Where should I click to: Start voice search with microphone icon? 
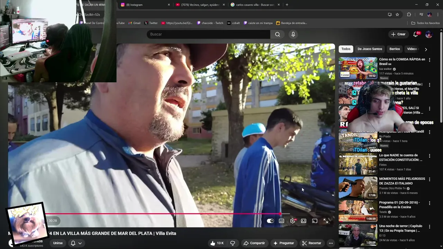[x=293, y=34]
